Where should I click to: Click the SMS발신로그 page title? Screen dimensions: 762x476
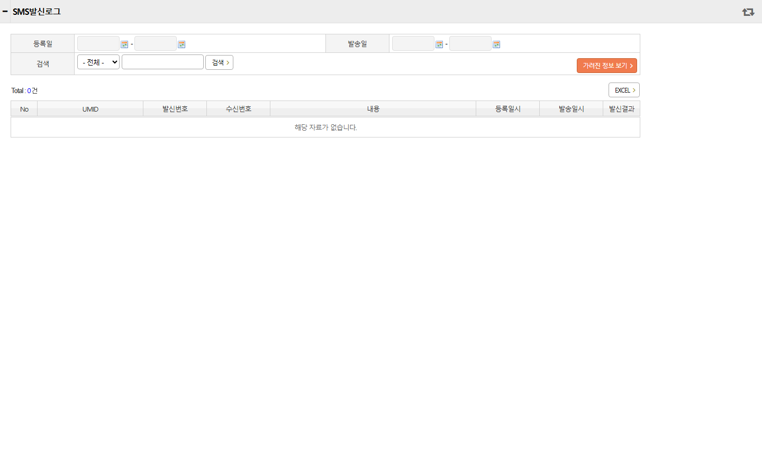pos(37,12)
